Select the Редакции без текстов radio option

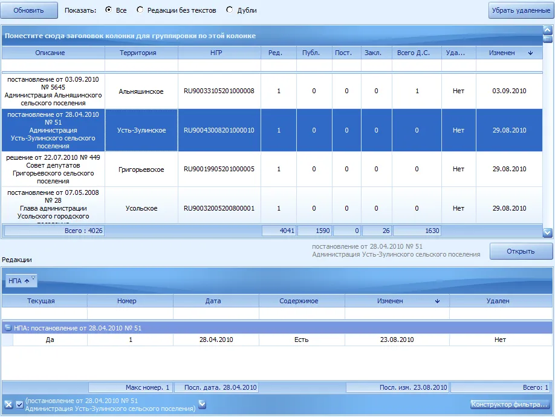(x=140, y=10)
